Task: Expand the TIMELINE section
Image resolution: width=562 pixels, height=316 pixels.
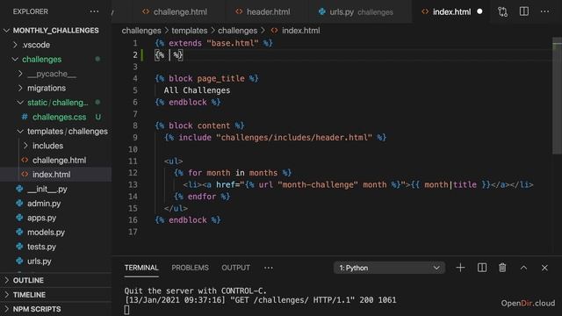Action: pyautogui.click(x=55, y=295)
